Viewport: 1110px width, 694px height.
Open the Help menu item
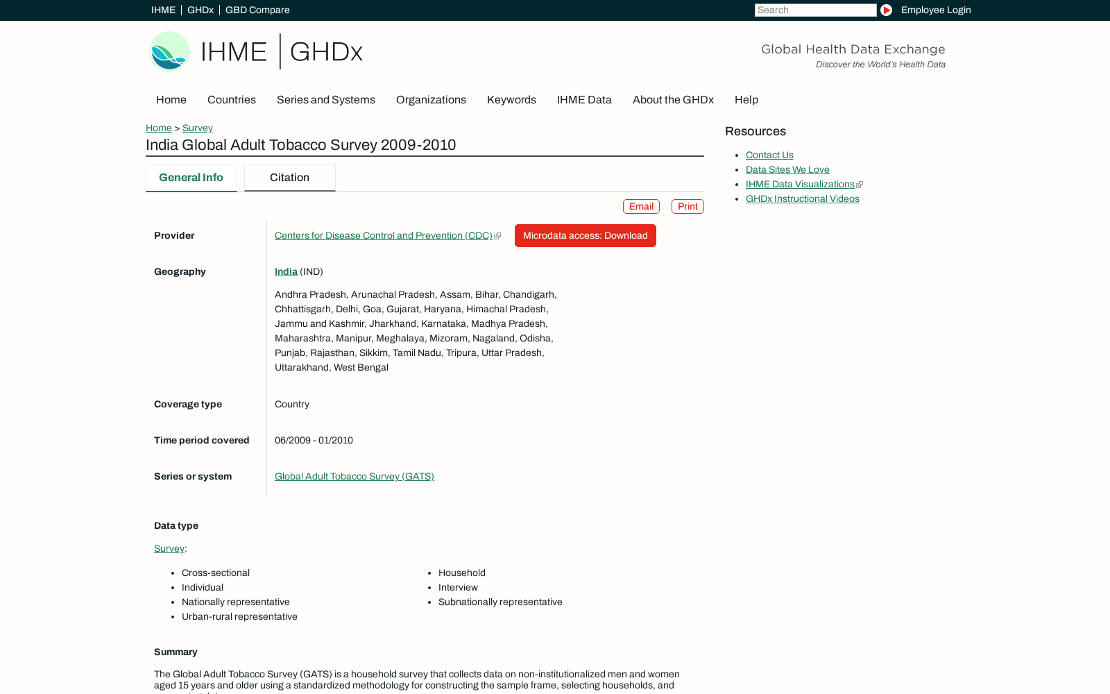click(x=746, y=100)
